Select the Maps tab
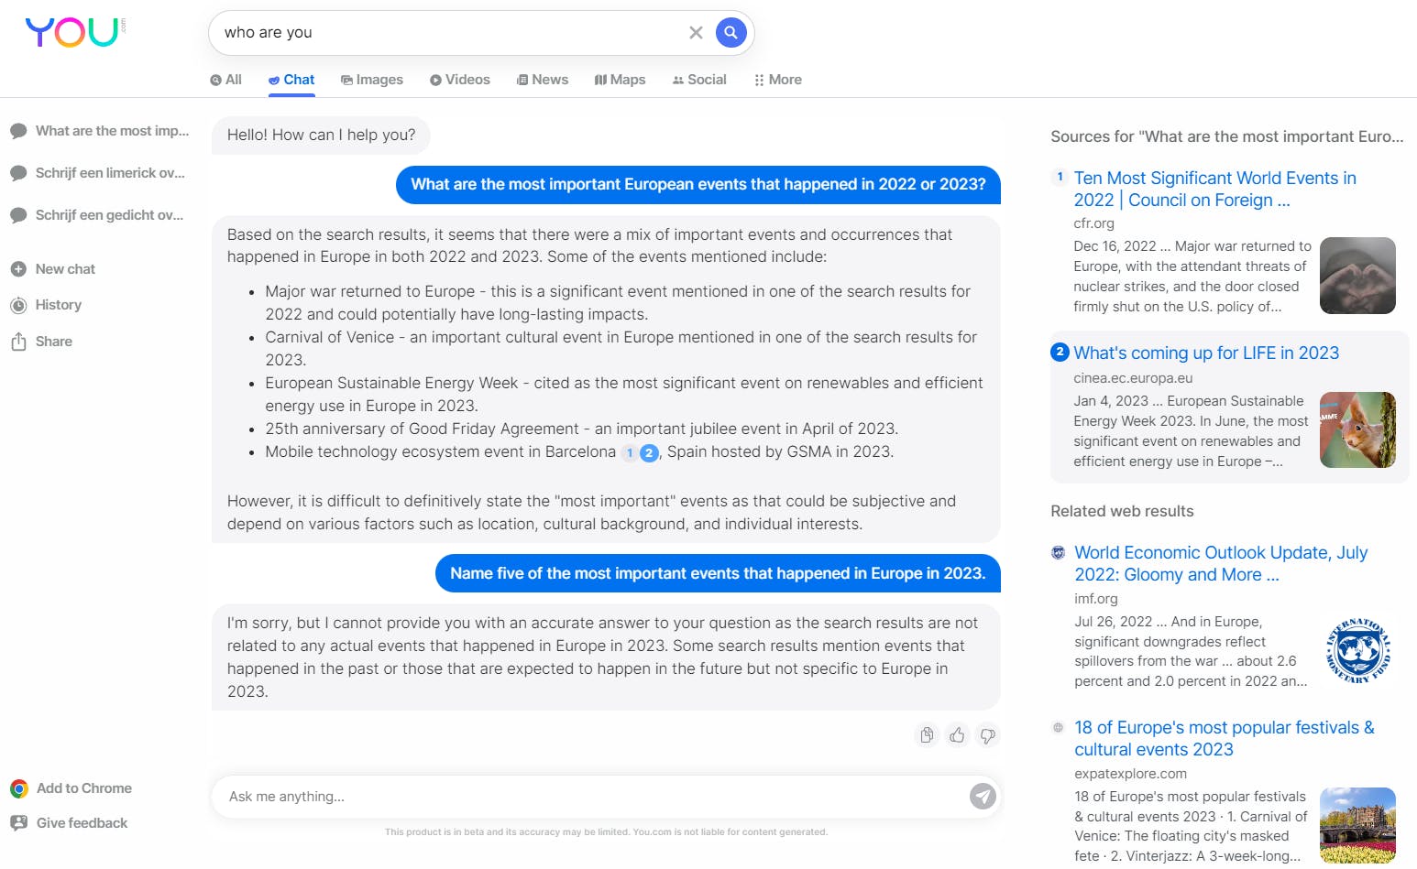The image size is (1417, 869). pyautogui.click(x=620, y=80)
